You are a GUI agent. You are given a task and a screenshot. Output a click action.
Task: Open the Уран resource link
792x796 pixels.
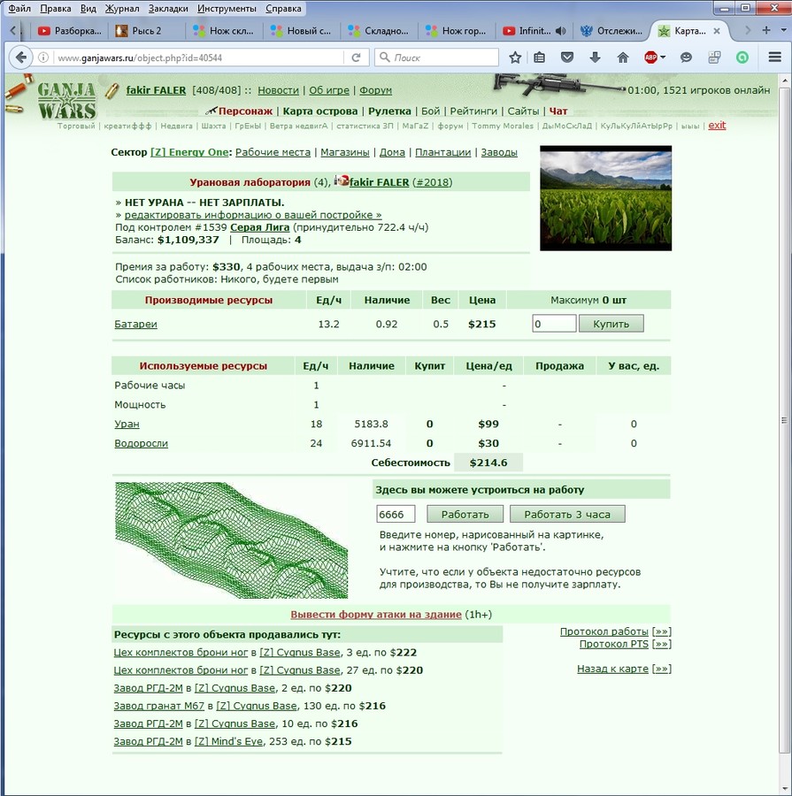point(127,424)
